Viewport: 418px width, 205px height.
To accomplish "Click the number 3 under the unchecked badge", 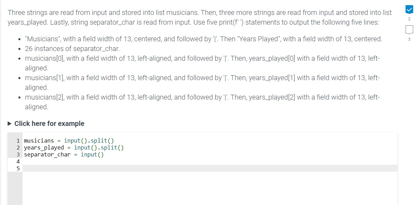I will click(x=409, y=40).
